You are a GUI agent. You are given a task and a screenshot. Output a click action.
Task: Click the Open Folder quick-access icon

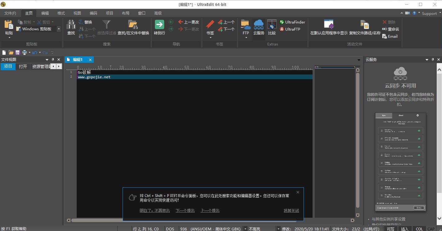coord(11,53)
